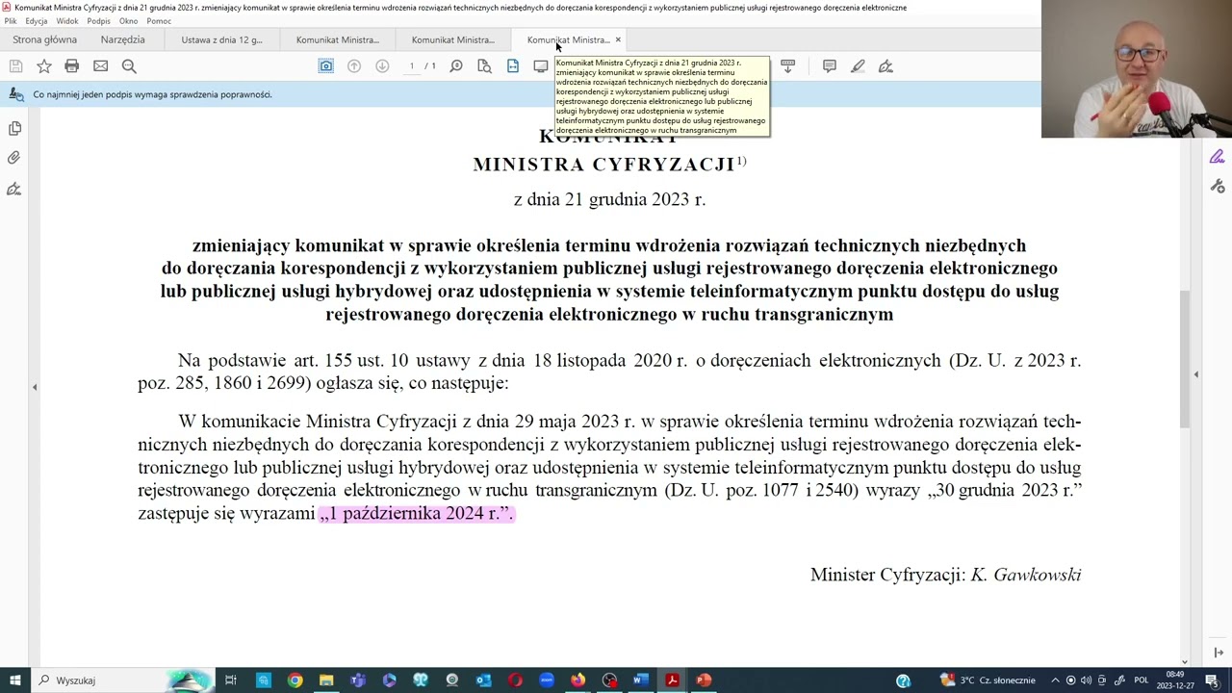This screenshot has width=1232, height=693.
Task: Switch to the first Komunikat Ministra tab
Action: point(338,39)
